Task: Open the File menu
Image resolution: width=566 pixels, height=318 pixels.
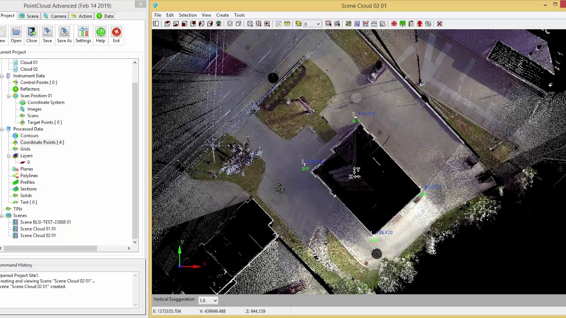Action: (x=157, y=15)
